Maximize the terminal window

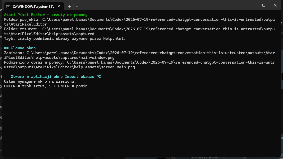264,5
